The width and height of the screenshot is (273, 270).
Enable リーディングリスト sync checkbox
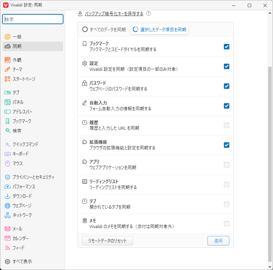(x=227, y=185)
